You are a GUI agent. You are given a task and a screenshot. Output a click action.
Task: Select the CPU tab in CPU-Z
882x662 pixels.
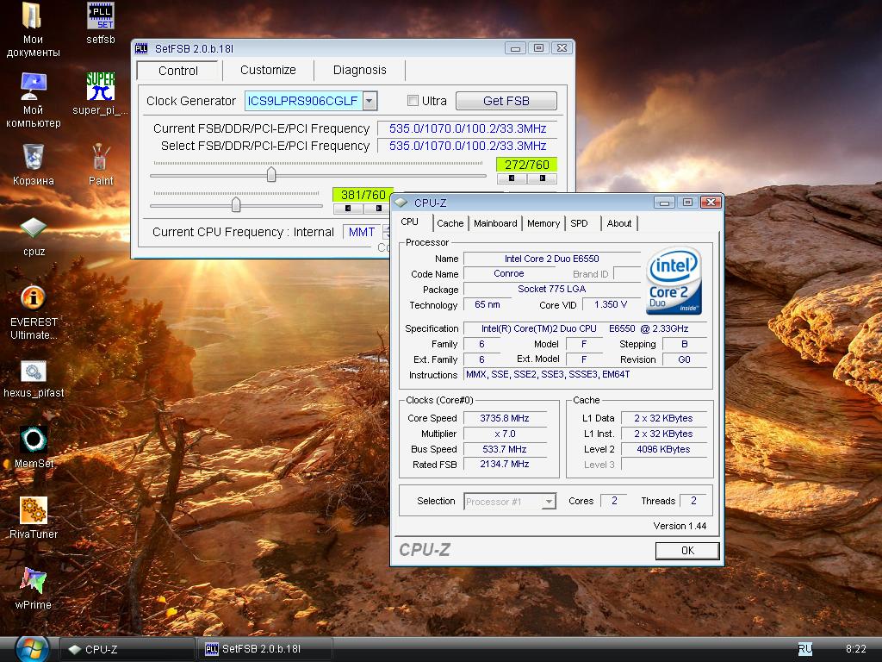(409, 222)
